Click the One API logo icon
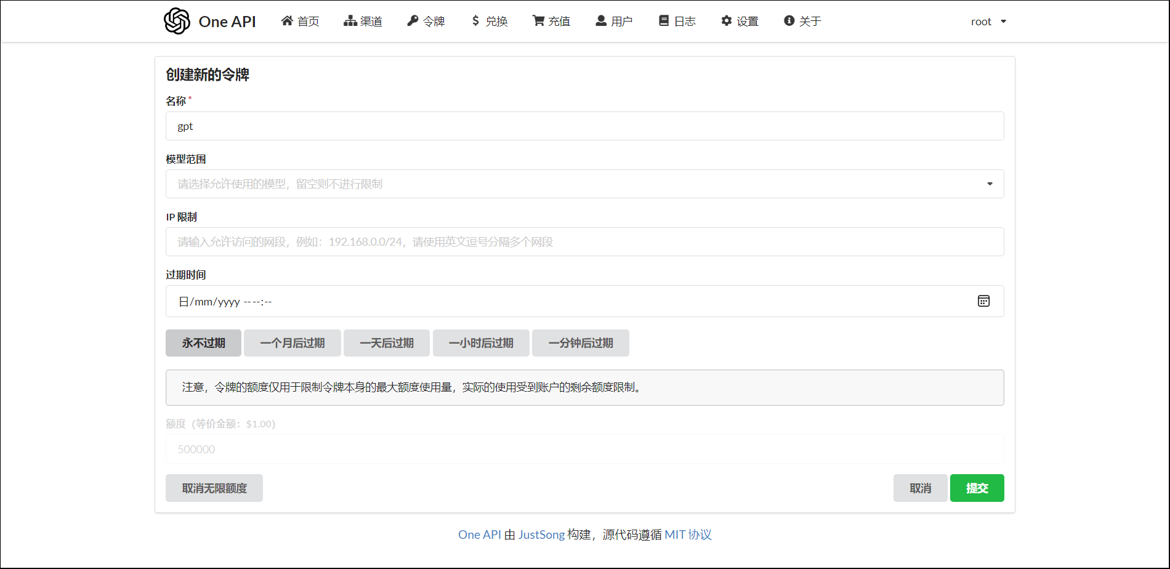The height and width of the screenshot is (569, 1170). click(x=177, y=21)
